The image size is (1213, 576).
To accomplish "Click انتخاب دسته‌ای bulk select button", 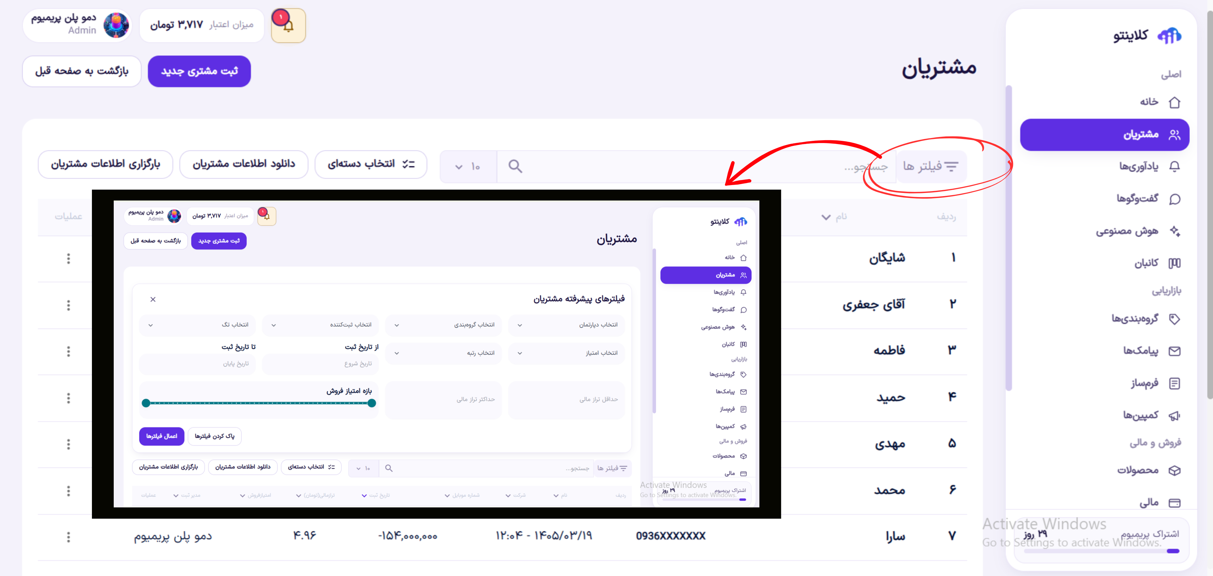I will click(x=371, y=164).
